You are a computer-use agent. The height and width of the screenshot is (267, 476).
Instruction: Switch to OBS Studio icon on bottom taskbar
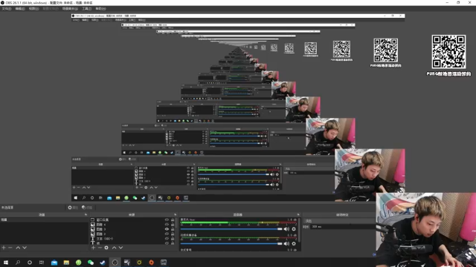[115, 263]
